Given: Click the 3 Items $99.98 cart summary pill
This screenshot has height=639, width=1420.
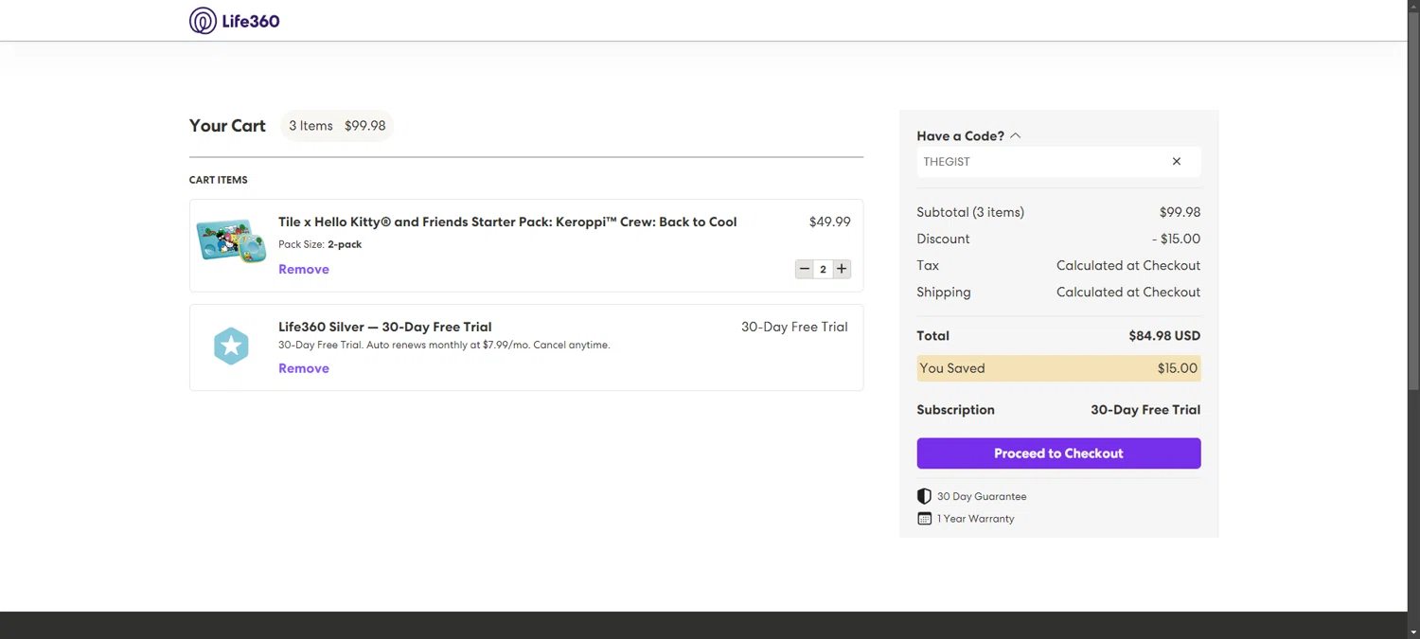Looking at the screenshot, I should 337,126.
